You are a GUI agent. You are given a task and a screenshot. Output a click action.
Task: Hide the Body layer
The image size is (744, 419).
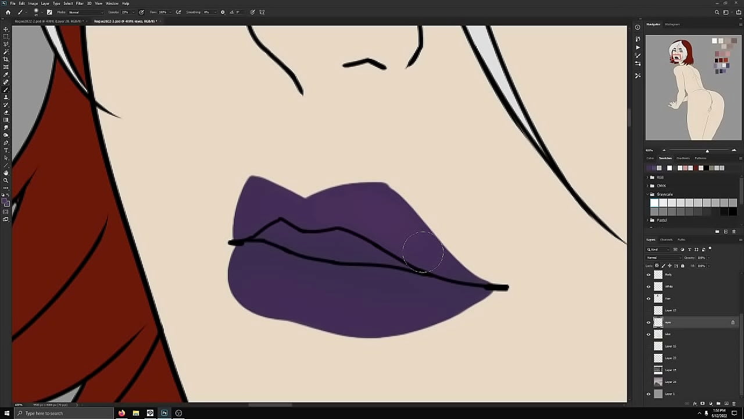point(649,274)
